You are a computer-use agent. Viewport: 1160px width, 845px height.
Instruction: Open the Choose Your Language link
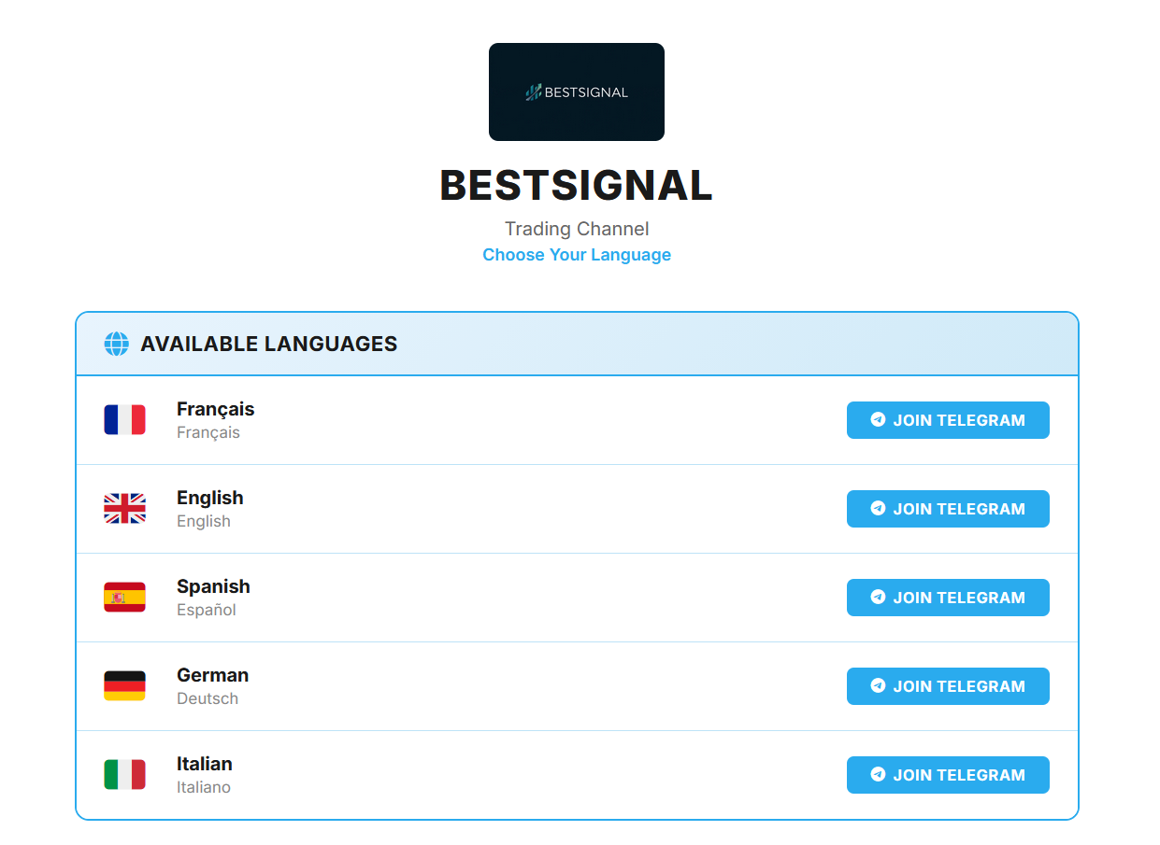coord(576,254)
